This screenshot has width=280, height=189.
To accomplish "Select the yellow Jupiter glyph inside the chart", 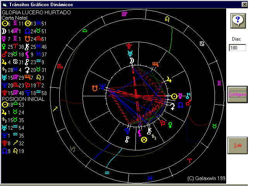I will [169, 80].
